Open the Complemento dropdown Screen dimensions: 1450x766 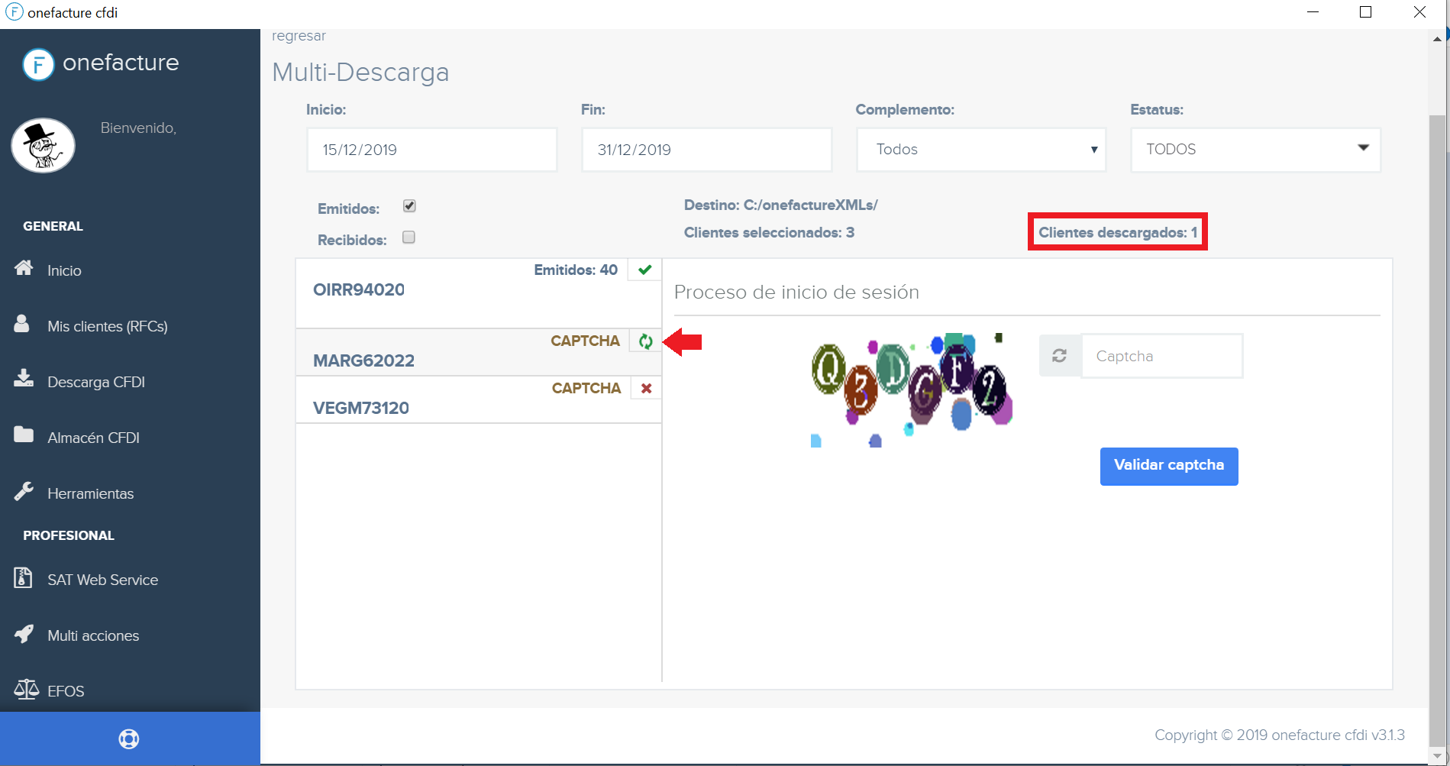(x=980, y=150)
